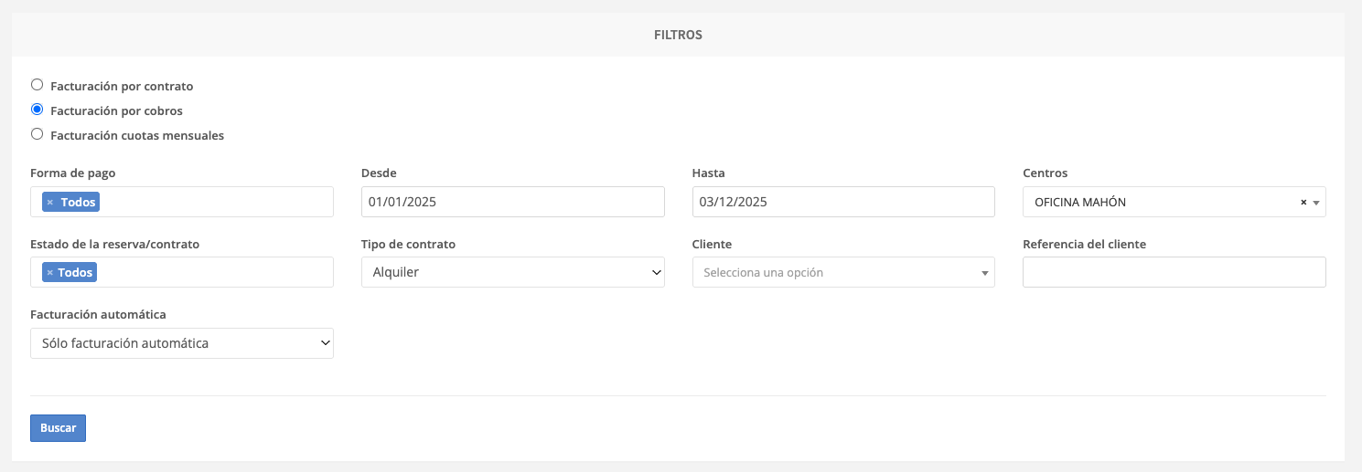Click the Facturación cuotas mensuales label

[x=137, y=136]
